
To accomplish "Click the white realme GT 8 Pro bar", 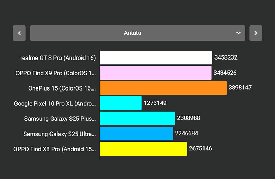I will pyautogui.click(x=156, y=58).
